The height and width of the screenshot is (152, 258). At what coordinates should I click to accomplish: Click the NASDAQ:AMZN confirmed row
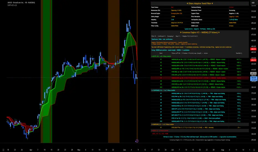(200, 121)
